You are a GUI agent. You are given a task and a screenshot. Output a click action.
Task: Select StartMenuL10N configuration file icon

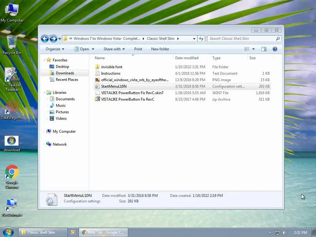tap(97, 86)
